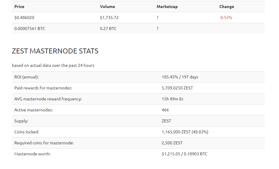Click the $1,735.72 volume value
The image size is (279, 169).
(x=109, y=18)
